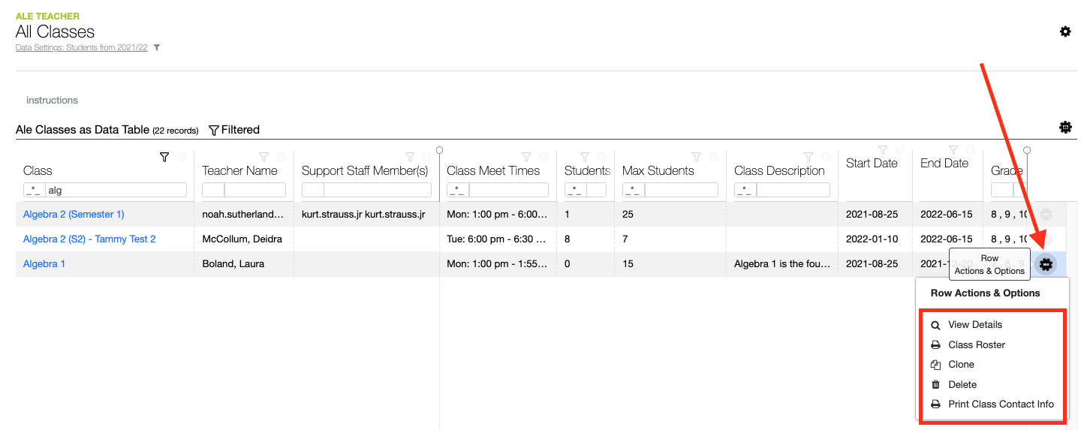The width and height of the screenshot is (1087, 430).
Task: Click Max Students column filter icon
Action: click(x=696, y=157)
